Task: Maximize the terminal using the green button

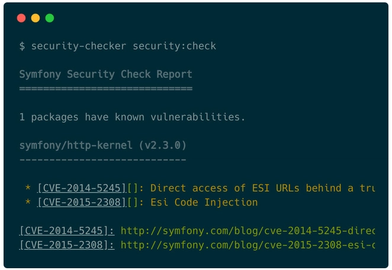Action: click(x=50, y=18)
